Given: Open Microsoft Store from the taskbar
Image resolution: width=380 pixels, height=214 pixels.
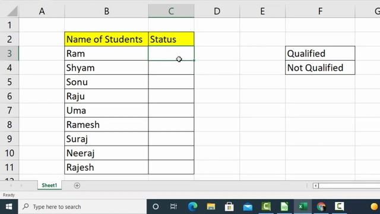Looking at the screenshot, I should click(229, 207).
